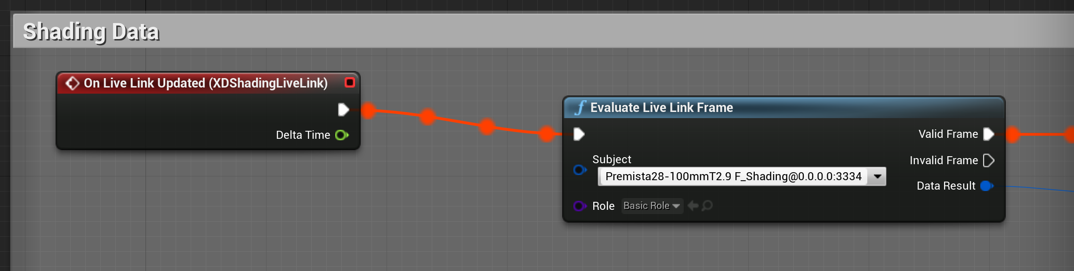
Task: Select the green Delta Time output pin
Action: (x=341, y=135)
